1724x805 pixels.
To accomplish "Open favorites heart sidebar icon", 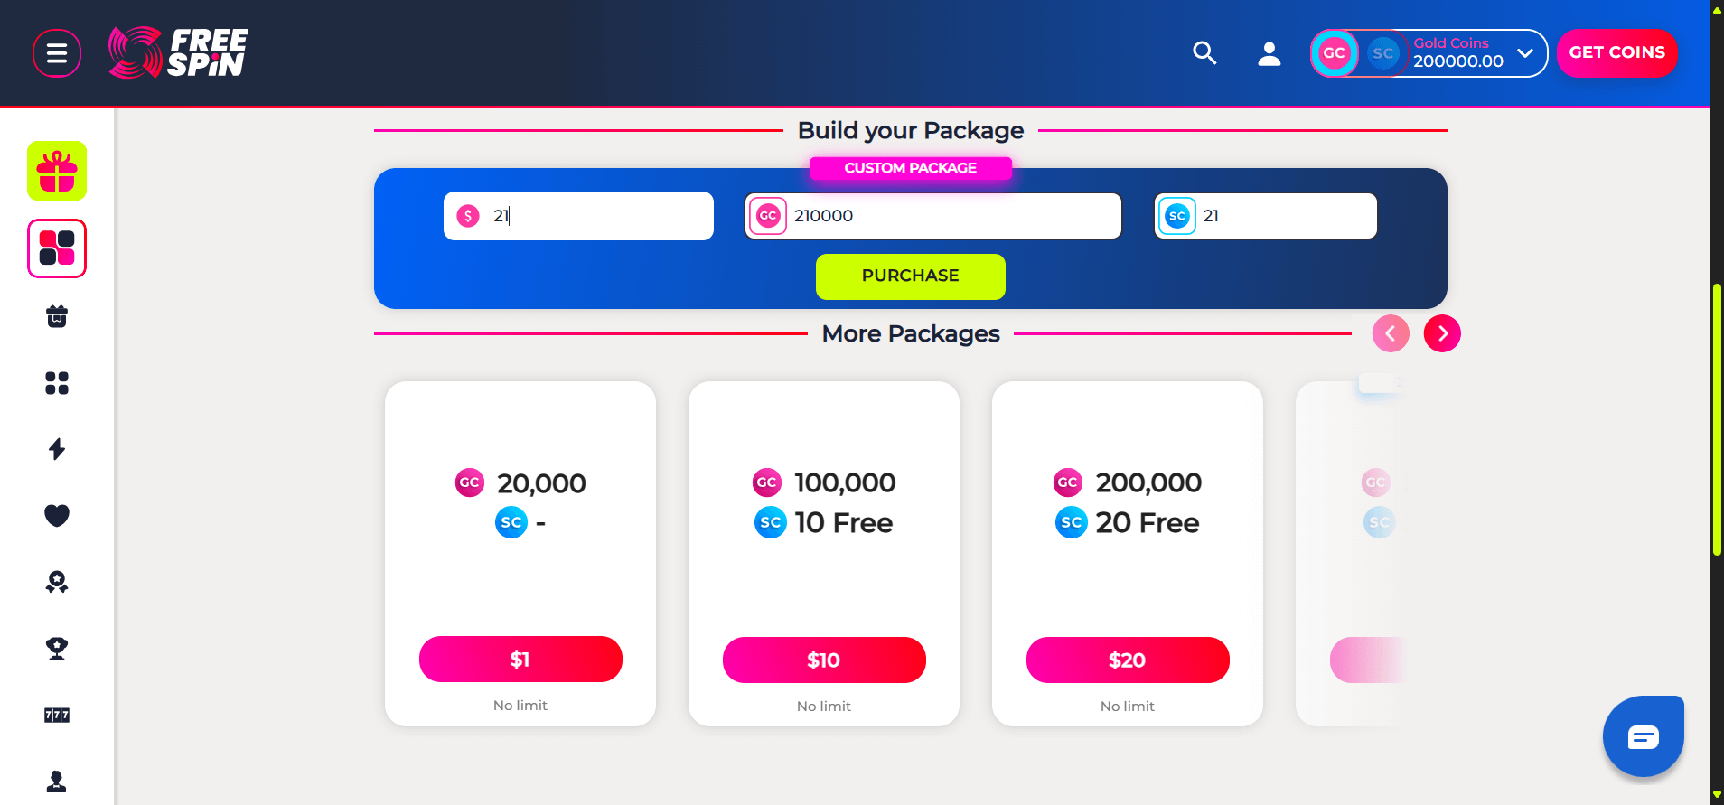I will 57,515.
